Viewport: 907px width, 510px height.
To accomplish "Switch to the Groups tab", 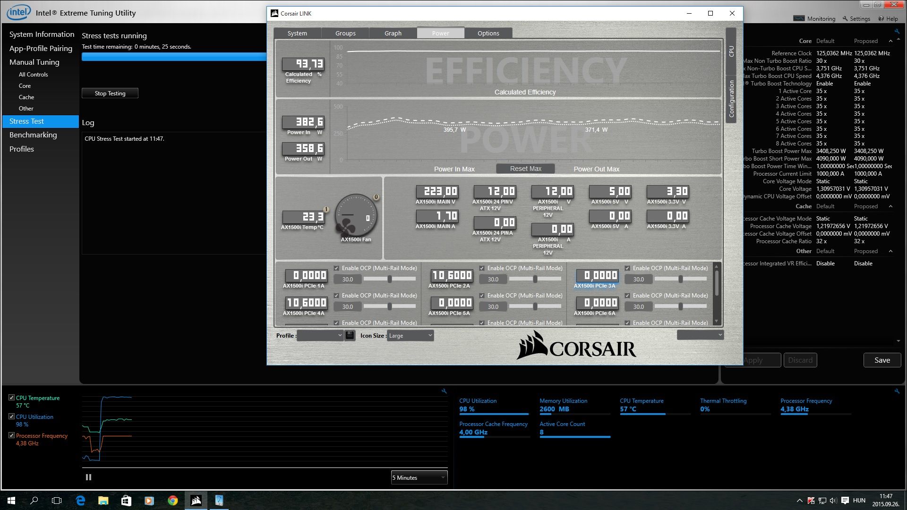I will tap(345, 33).
